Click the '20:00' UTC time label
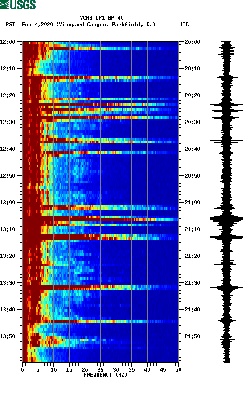The image size is (246, 398). pos(193,41)
